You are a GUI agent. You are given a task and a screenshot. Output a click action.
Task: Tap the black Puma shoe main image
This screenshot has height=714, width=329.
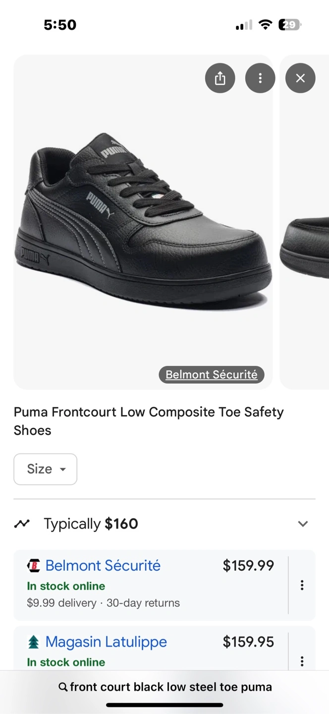(143, 222)
